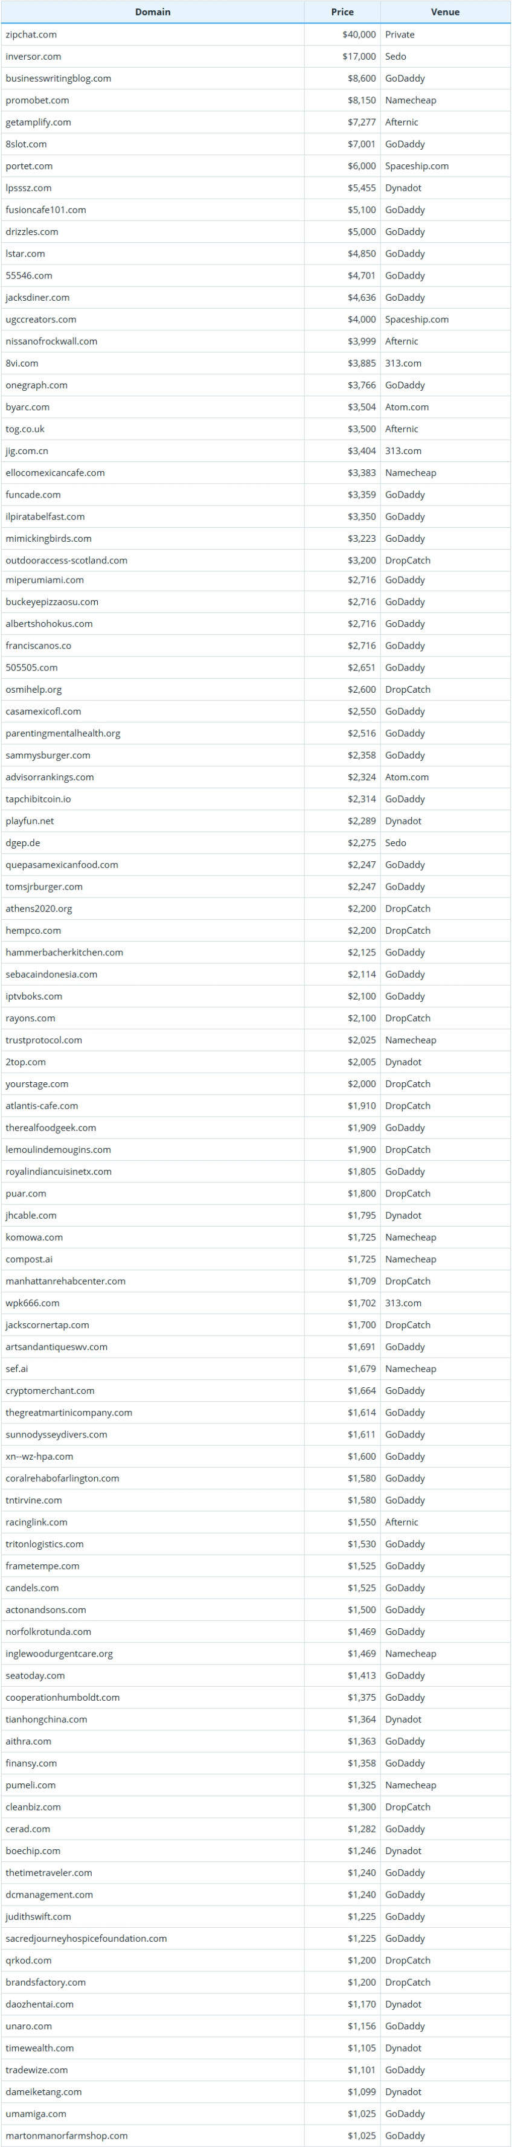This screenshot has height=2147, width=512.
Task: Click sacredjourneyhospicefoundation.com row
Action: (x=256, y=1938)
